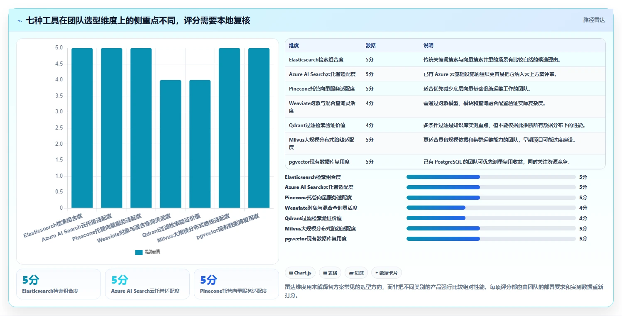Toggle the 指标值 legend color box
The height and width of the screenshot is (316, 622).
coord(139,252)
